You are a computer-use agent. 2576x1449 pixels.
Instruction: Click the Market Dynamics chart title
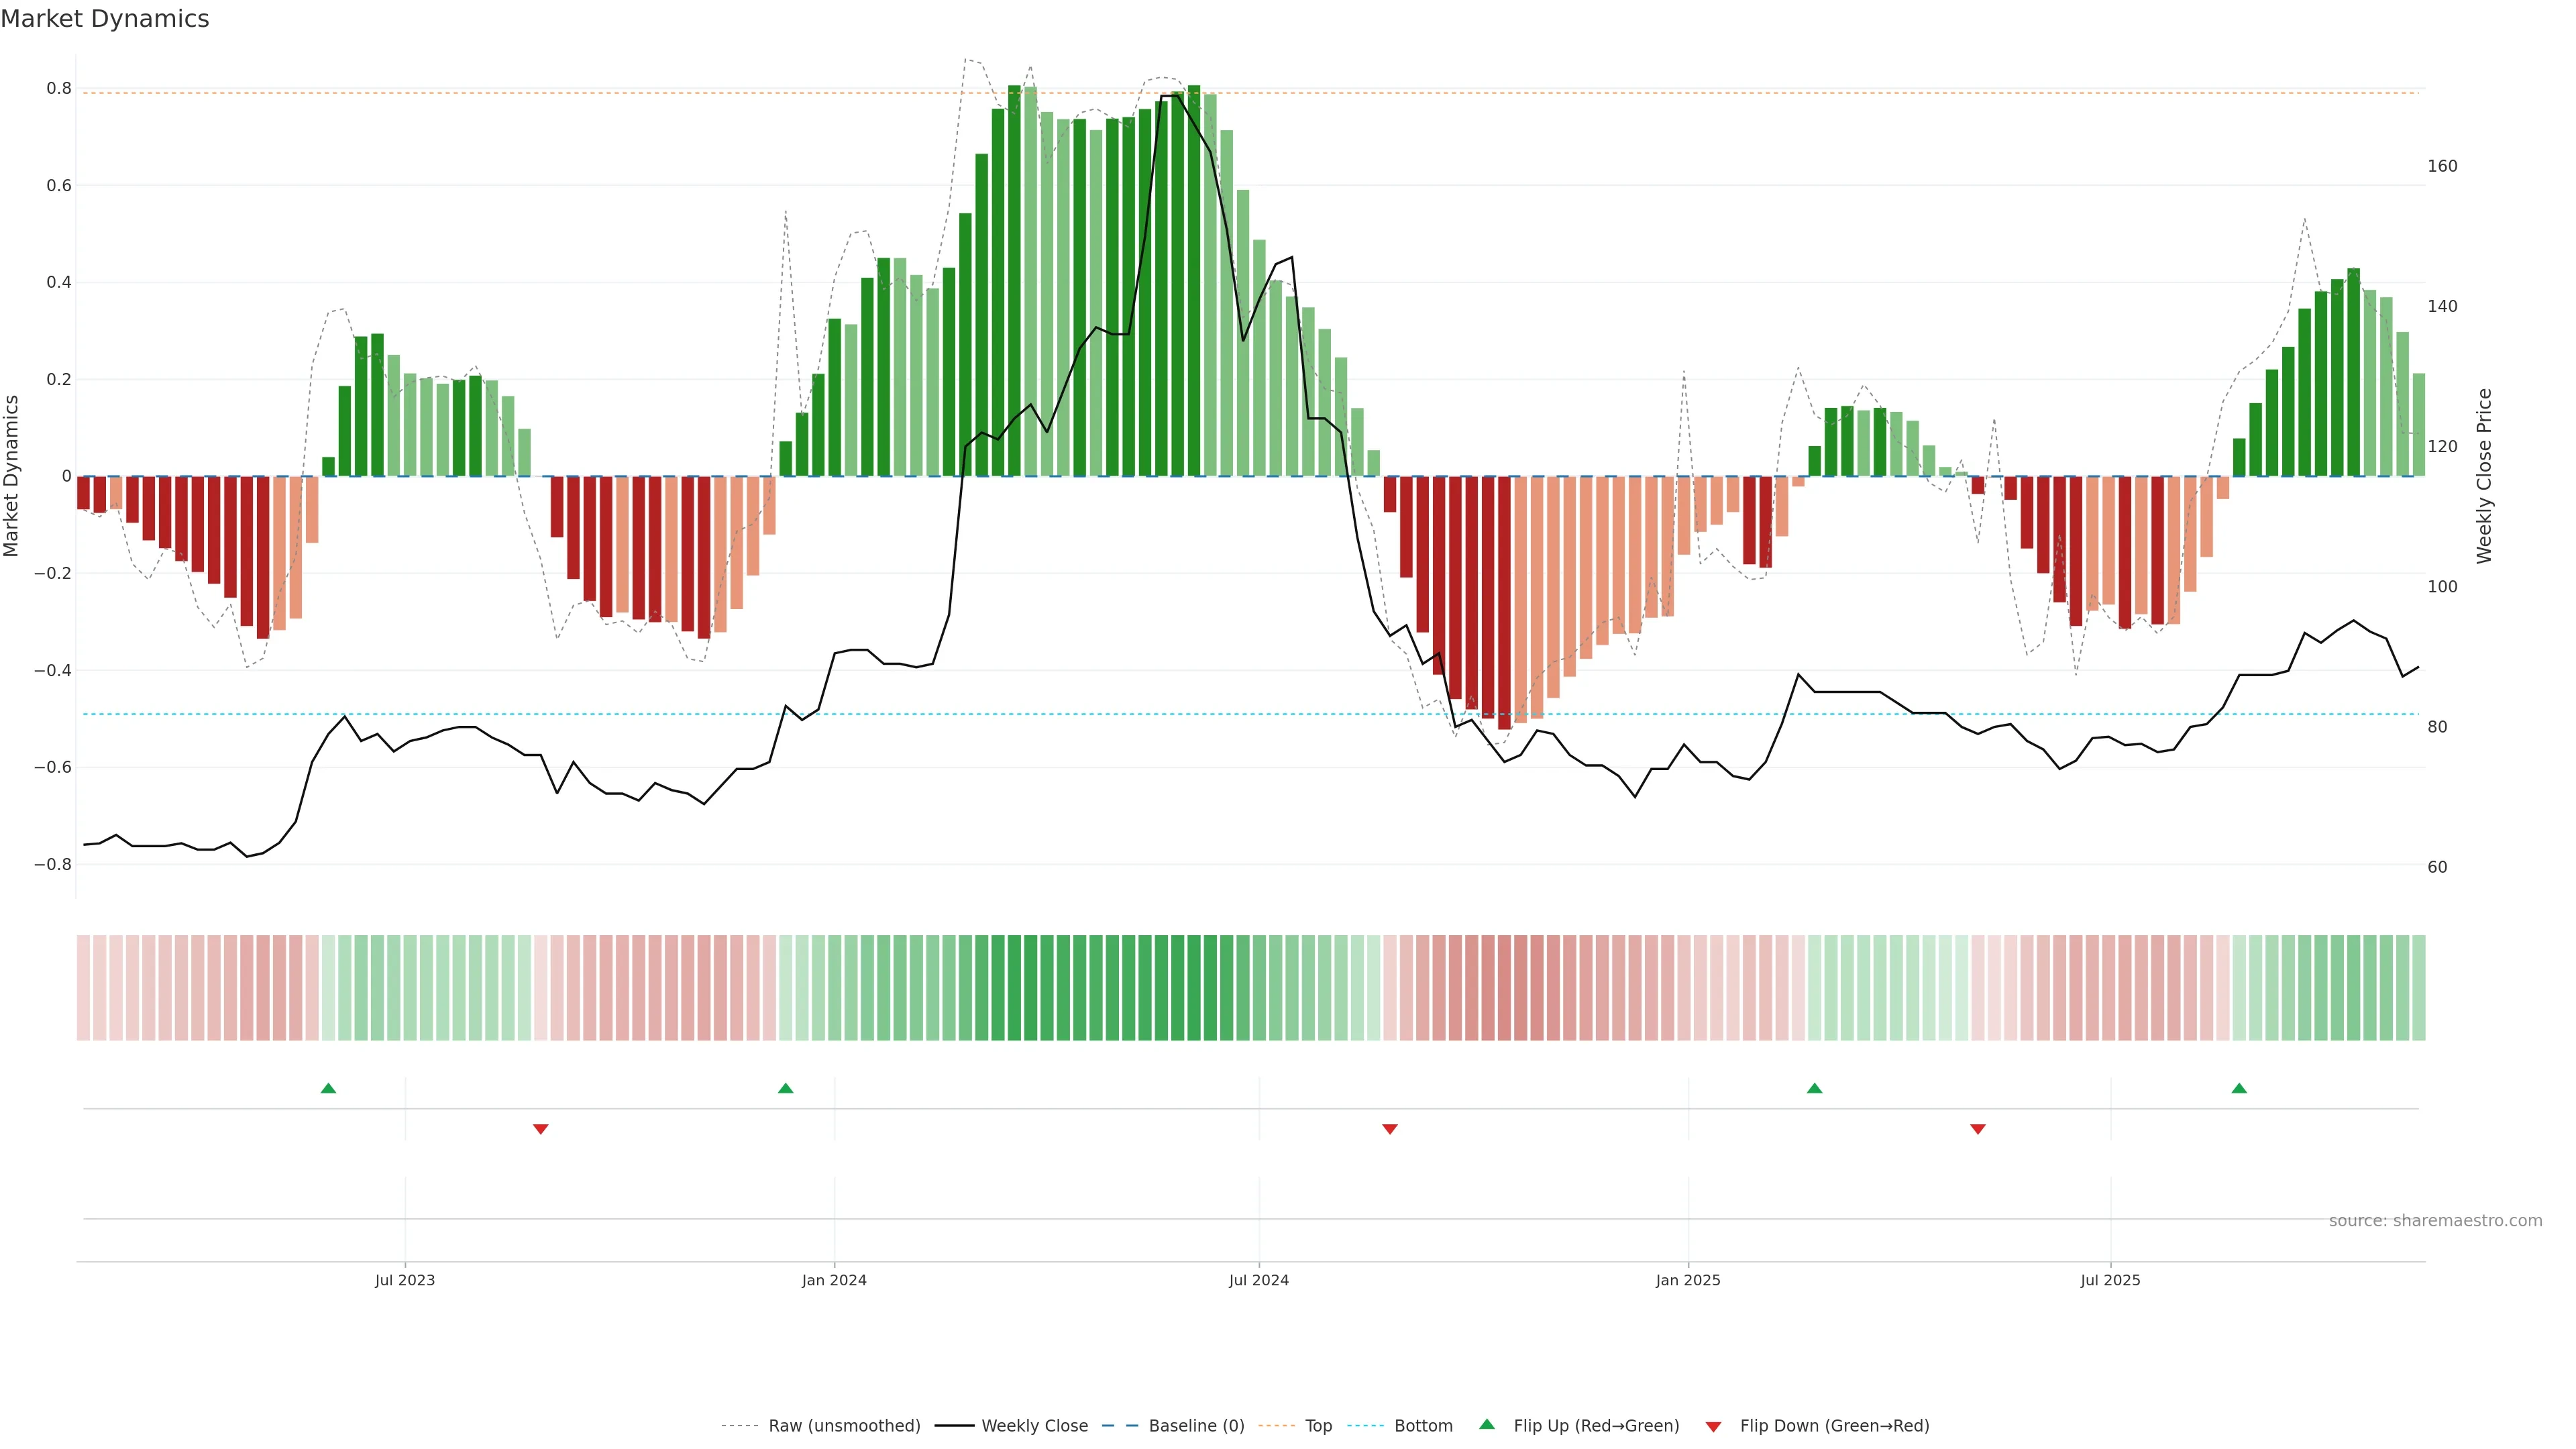click(105, 19)
